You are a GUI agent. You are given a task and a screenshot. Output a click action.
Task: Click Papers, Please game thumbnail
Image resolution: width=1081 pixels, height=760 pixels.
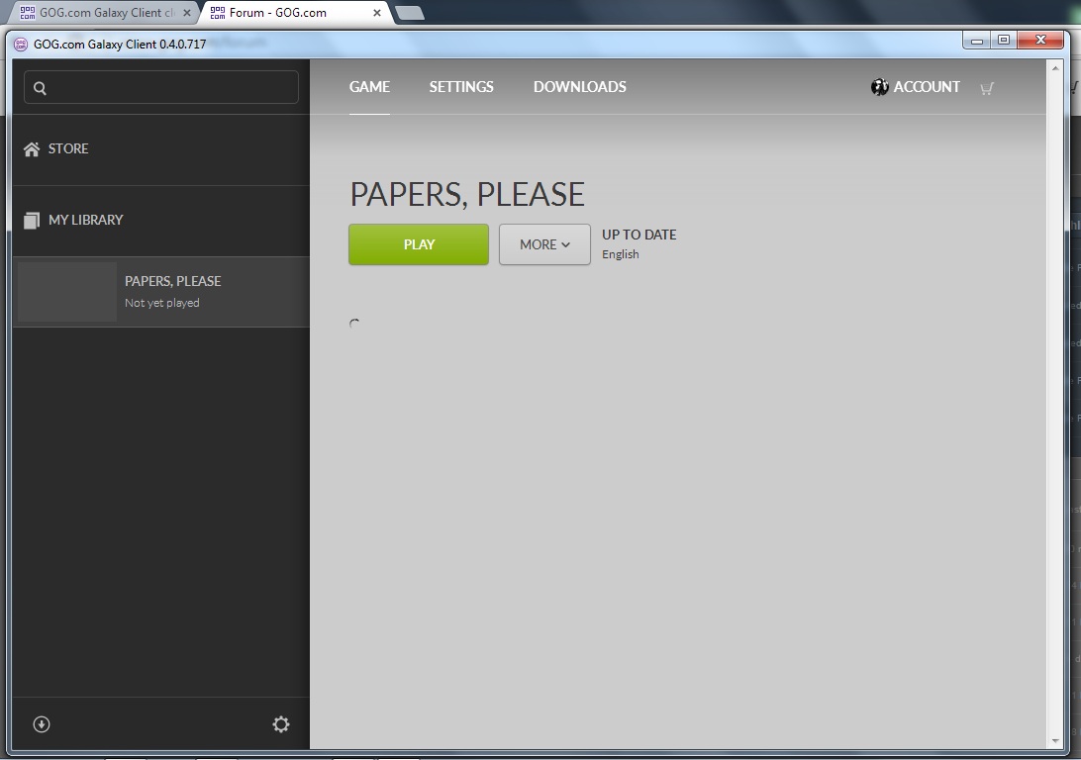[67, 292]
